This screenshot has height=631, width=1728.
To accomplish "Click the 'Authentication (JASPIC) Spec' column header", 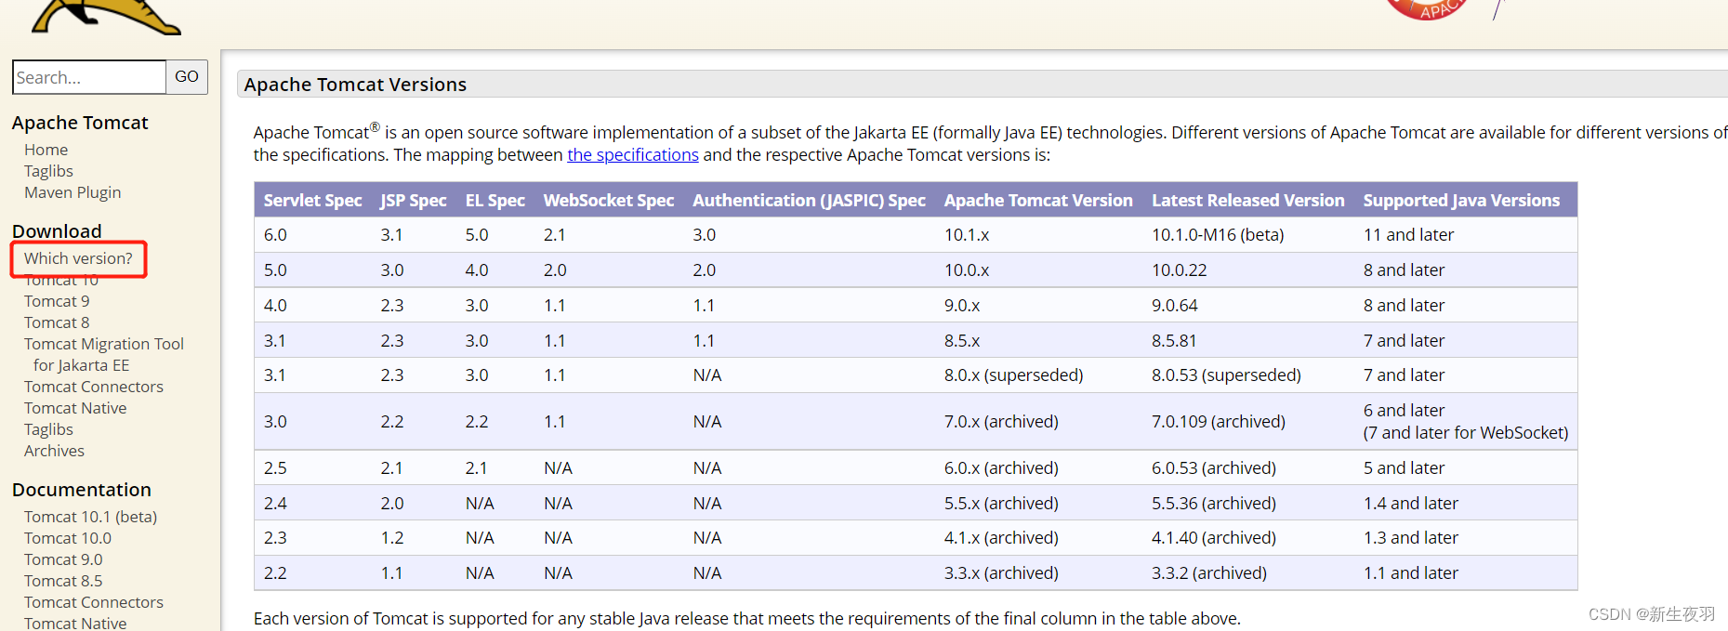I will [x=810, y=201].
